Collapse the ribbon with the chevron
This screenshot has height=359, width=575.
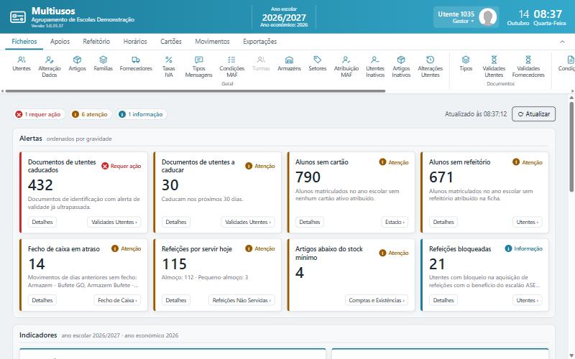562,42
